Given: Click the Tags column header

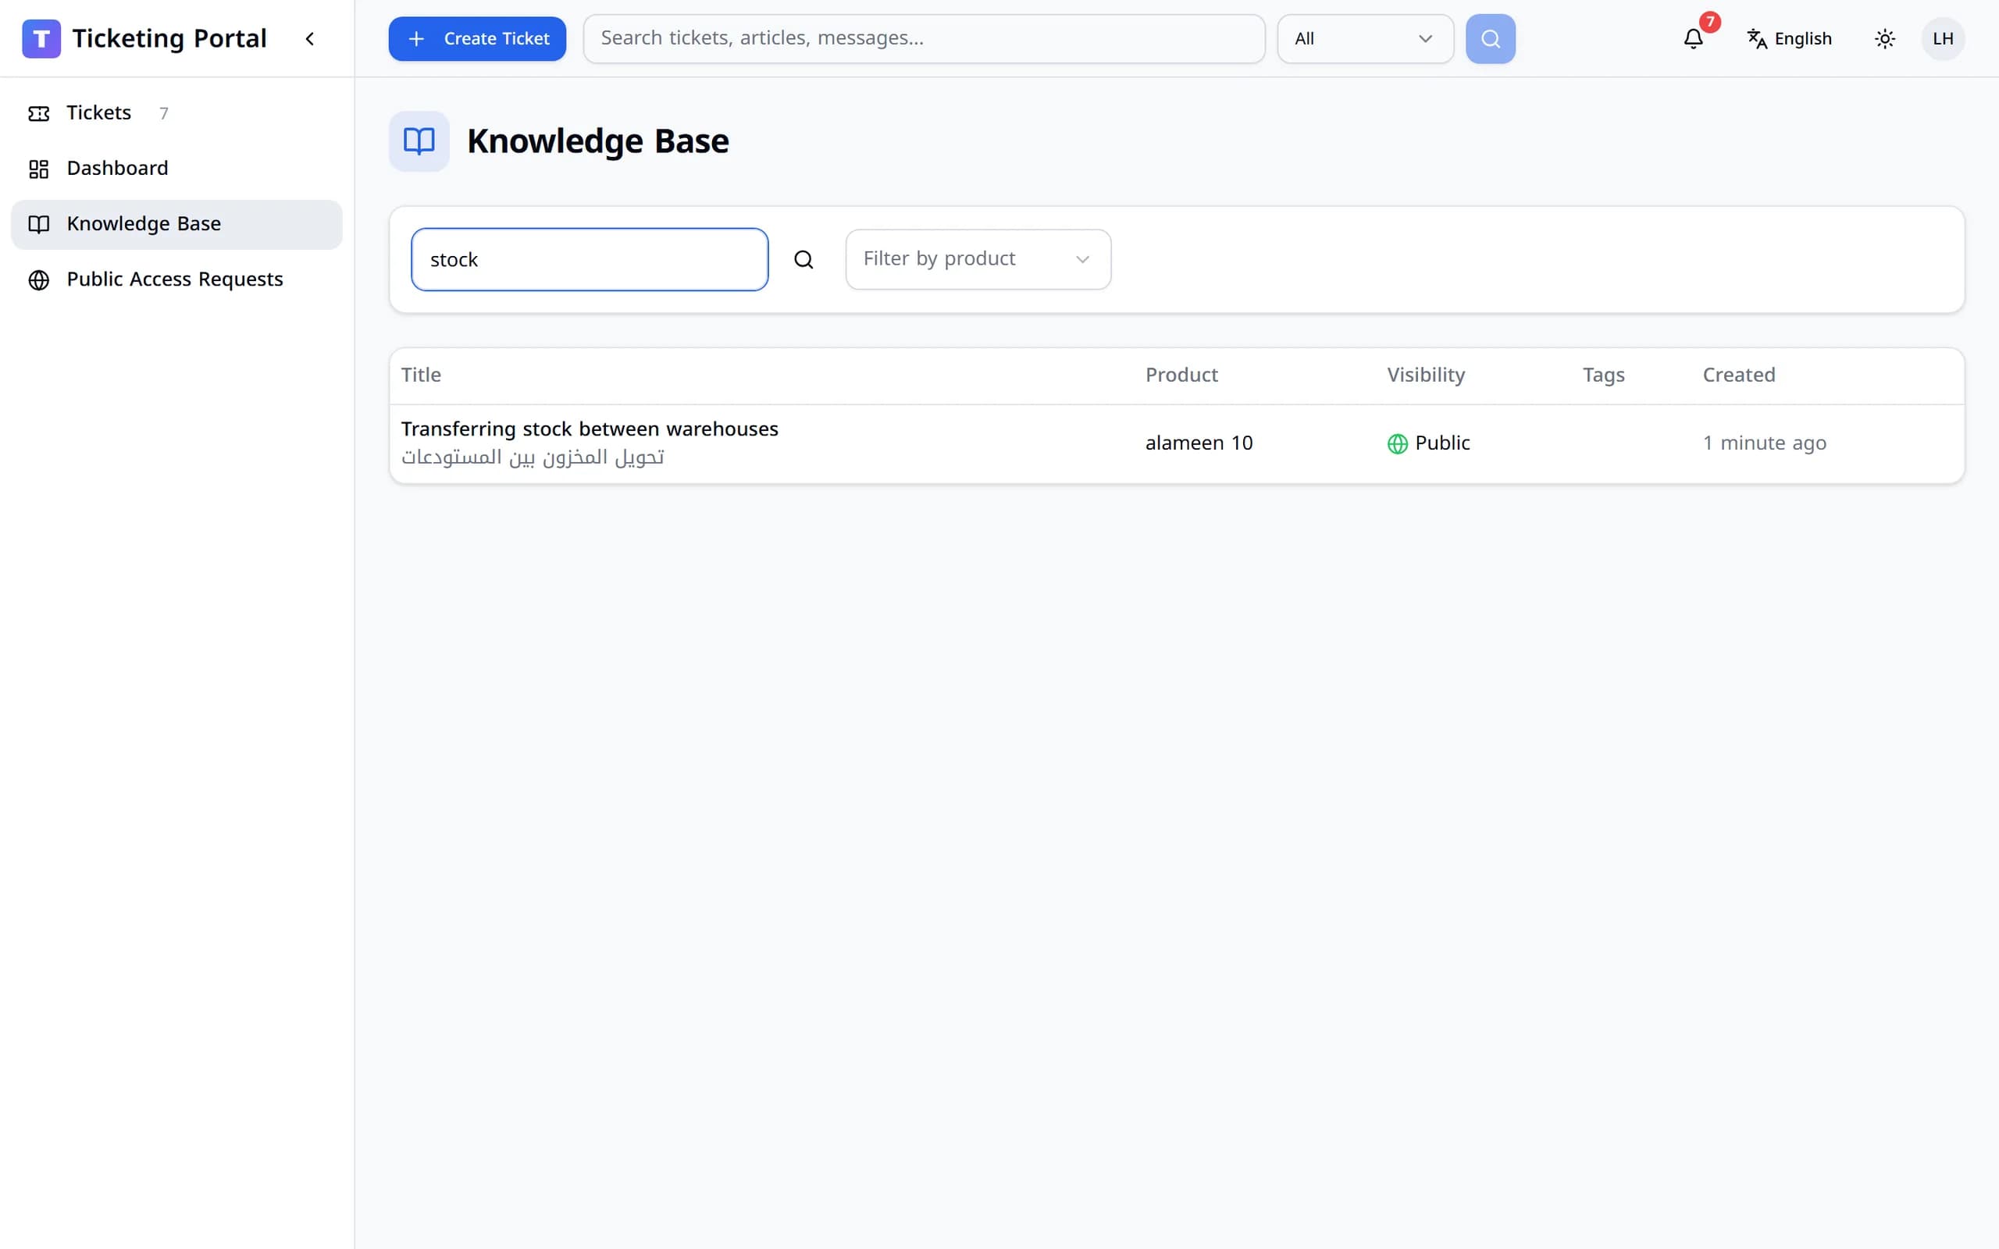Looking at the screenshot, I should click(x=1603, y=375).
